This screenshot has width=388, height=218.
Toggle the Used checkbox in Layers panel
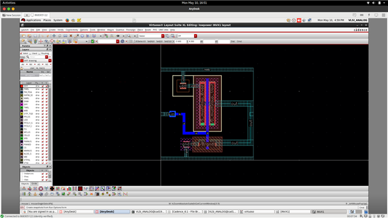point(30,53)
